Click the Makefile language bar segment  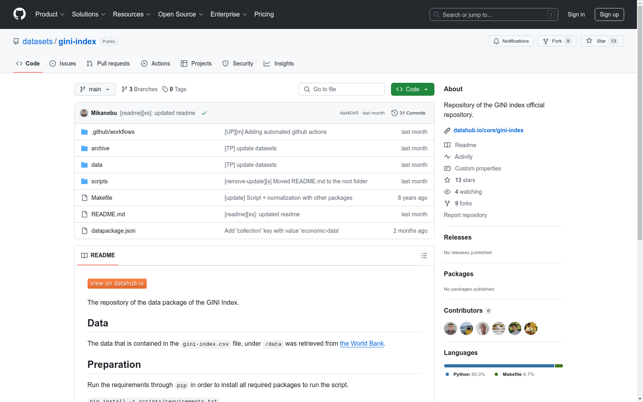(x=559, y=366)
